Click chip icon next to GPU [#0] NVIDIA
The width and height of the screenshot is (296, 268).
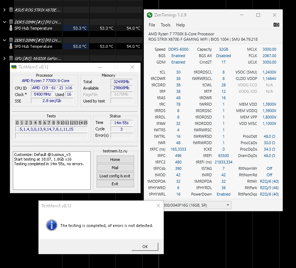11,58
